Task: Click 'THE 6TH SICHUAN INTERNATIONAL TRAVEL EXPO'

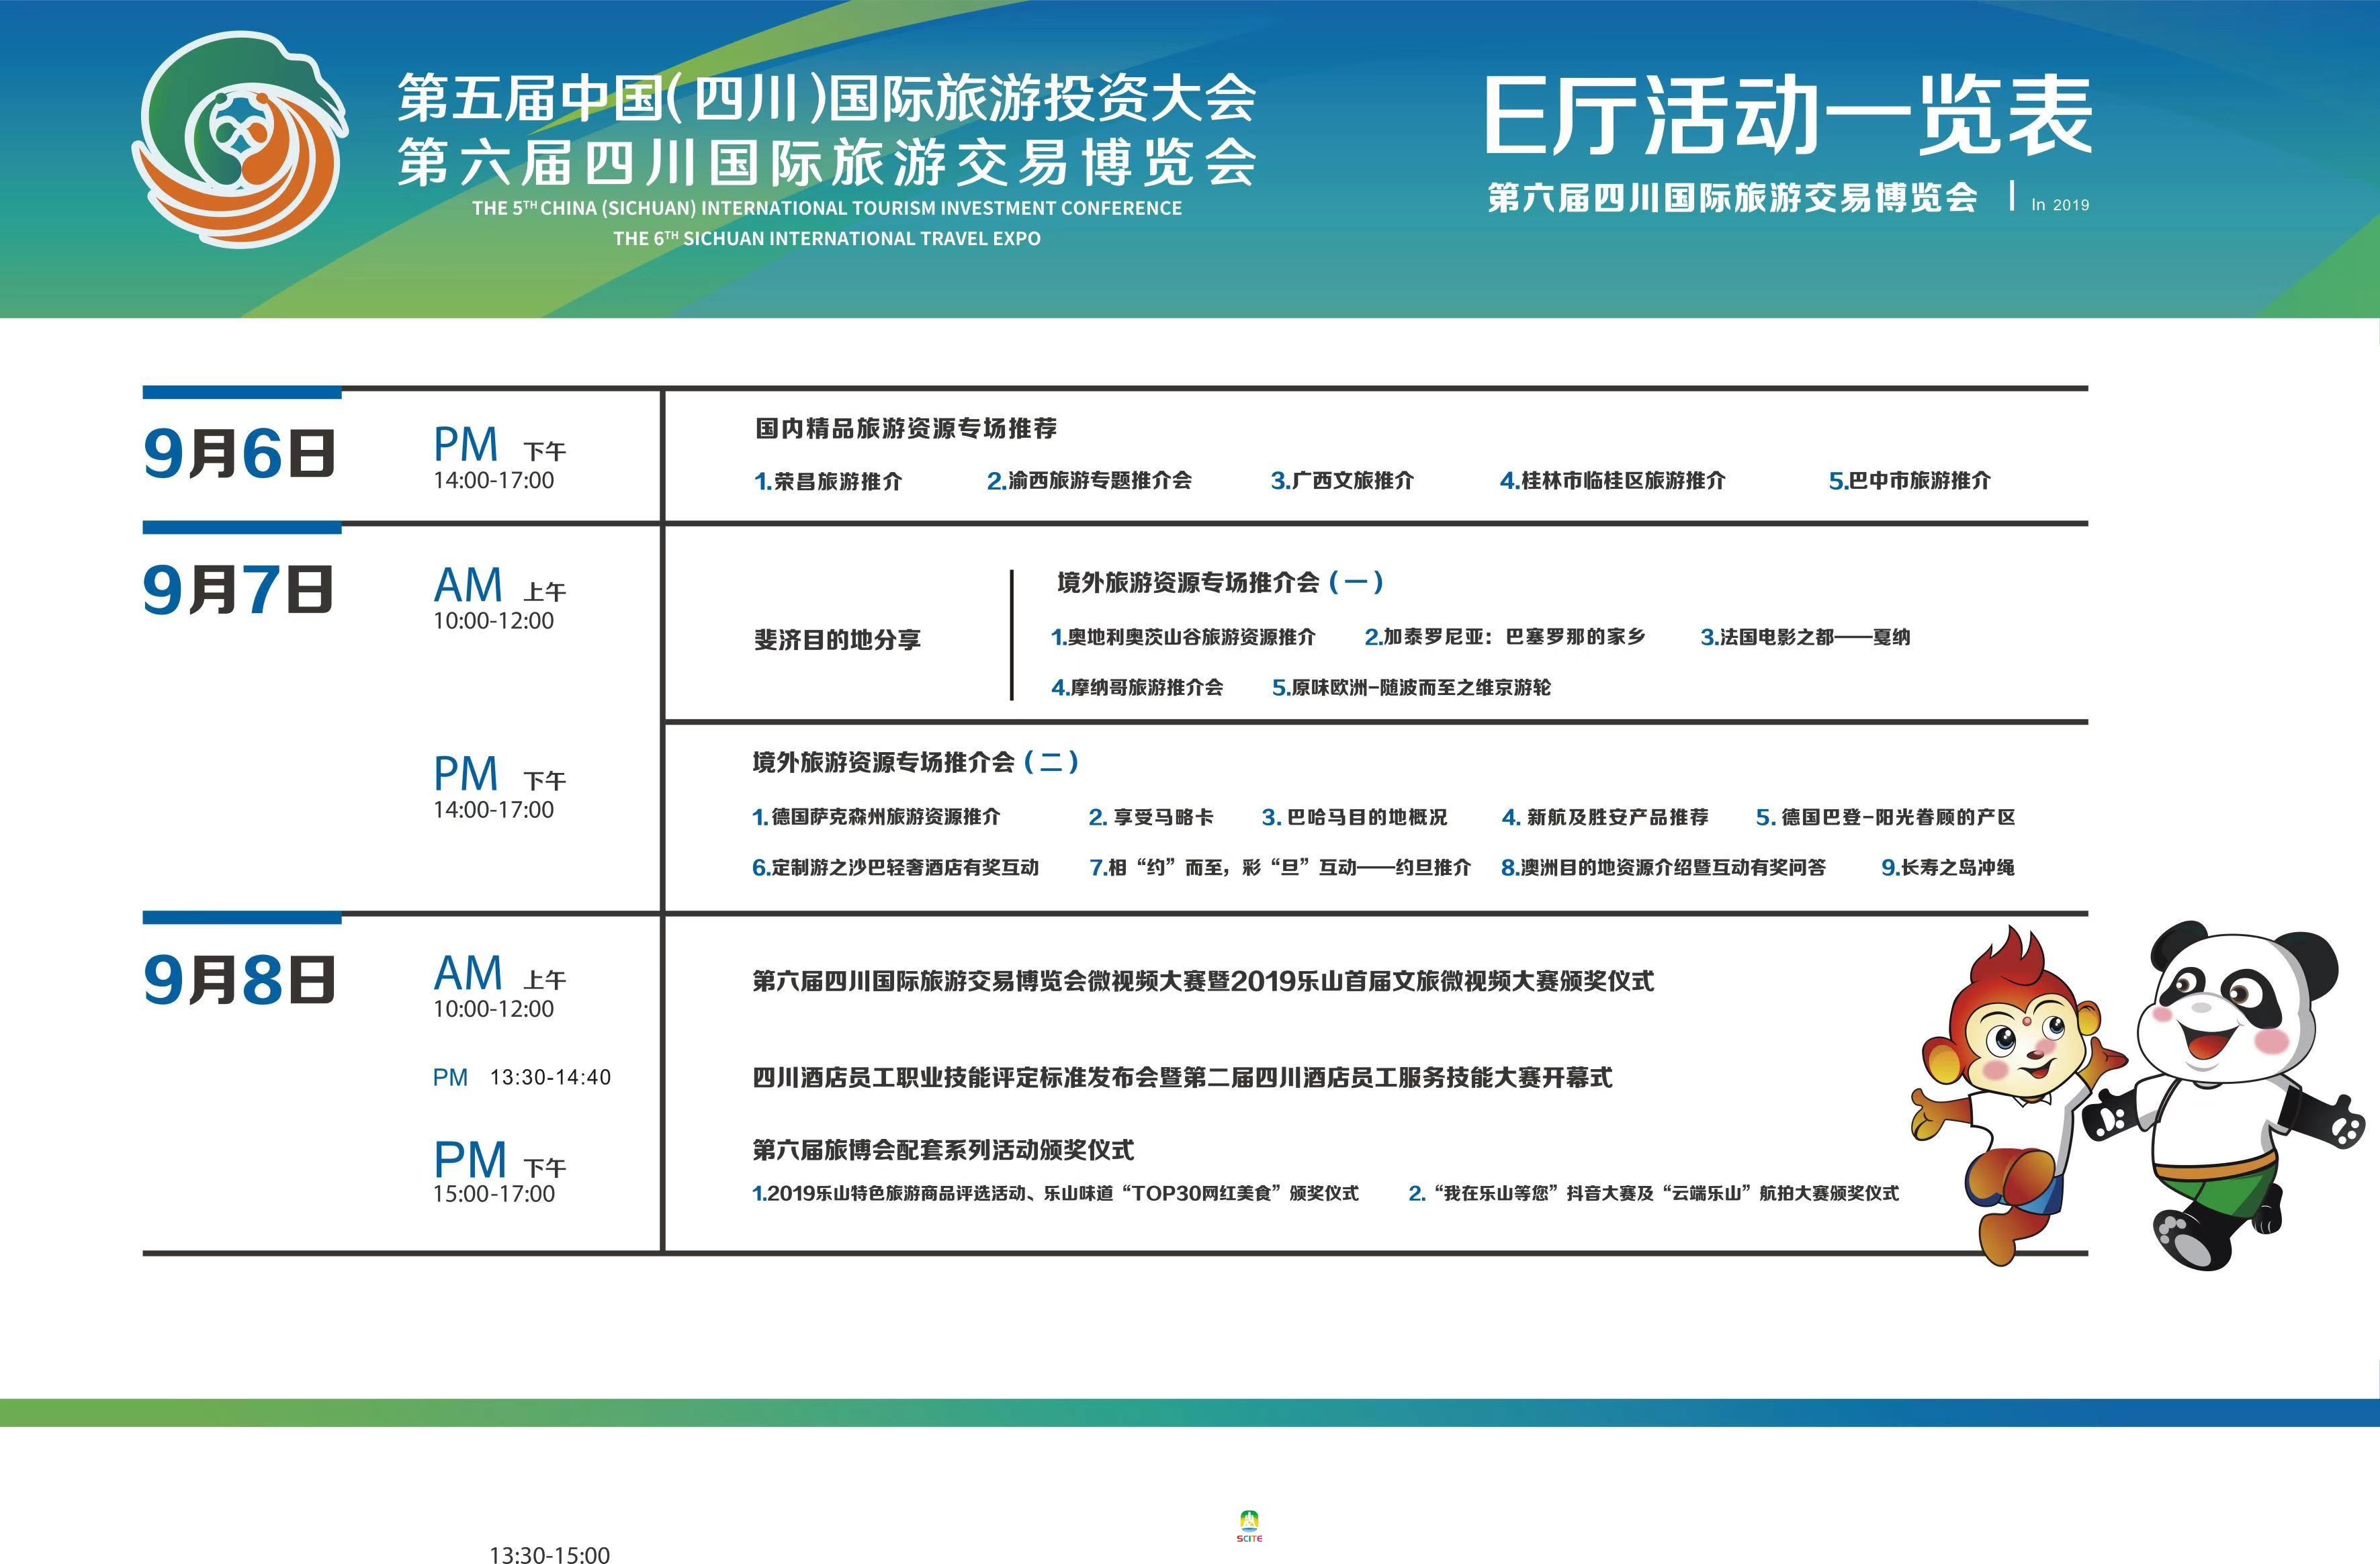Action: pyautogui.click(x=827, y=238)
